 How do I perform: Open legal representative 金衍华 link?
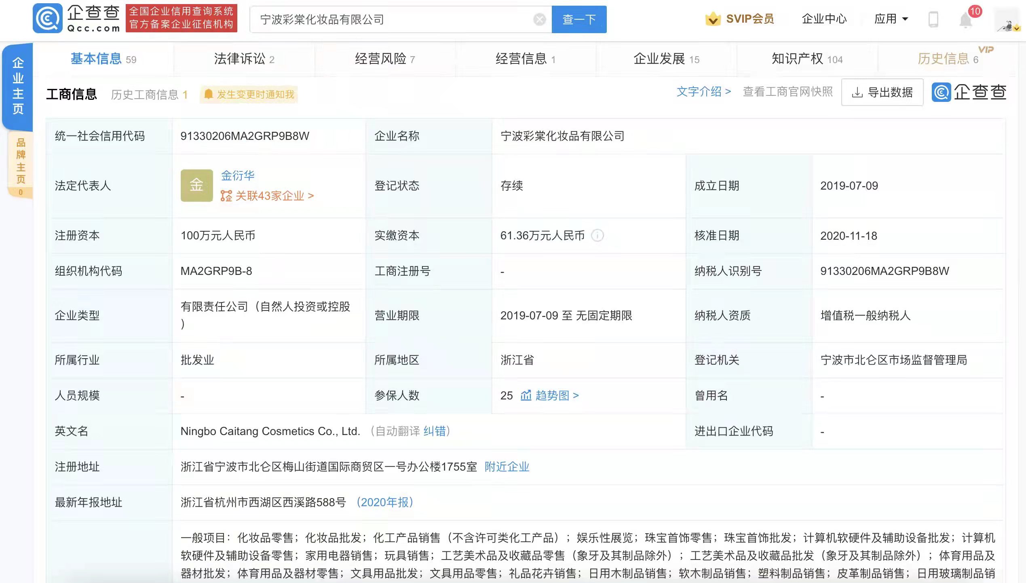coord(238,175)
